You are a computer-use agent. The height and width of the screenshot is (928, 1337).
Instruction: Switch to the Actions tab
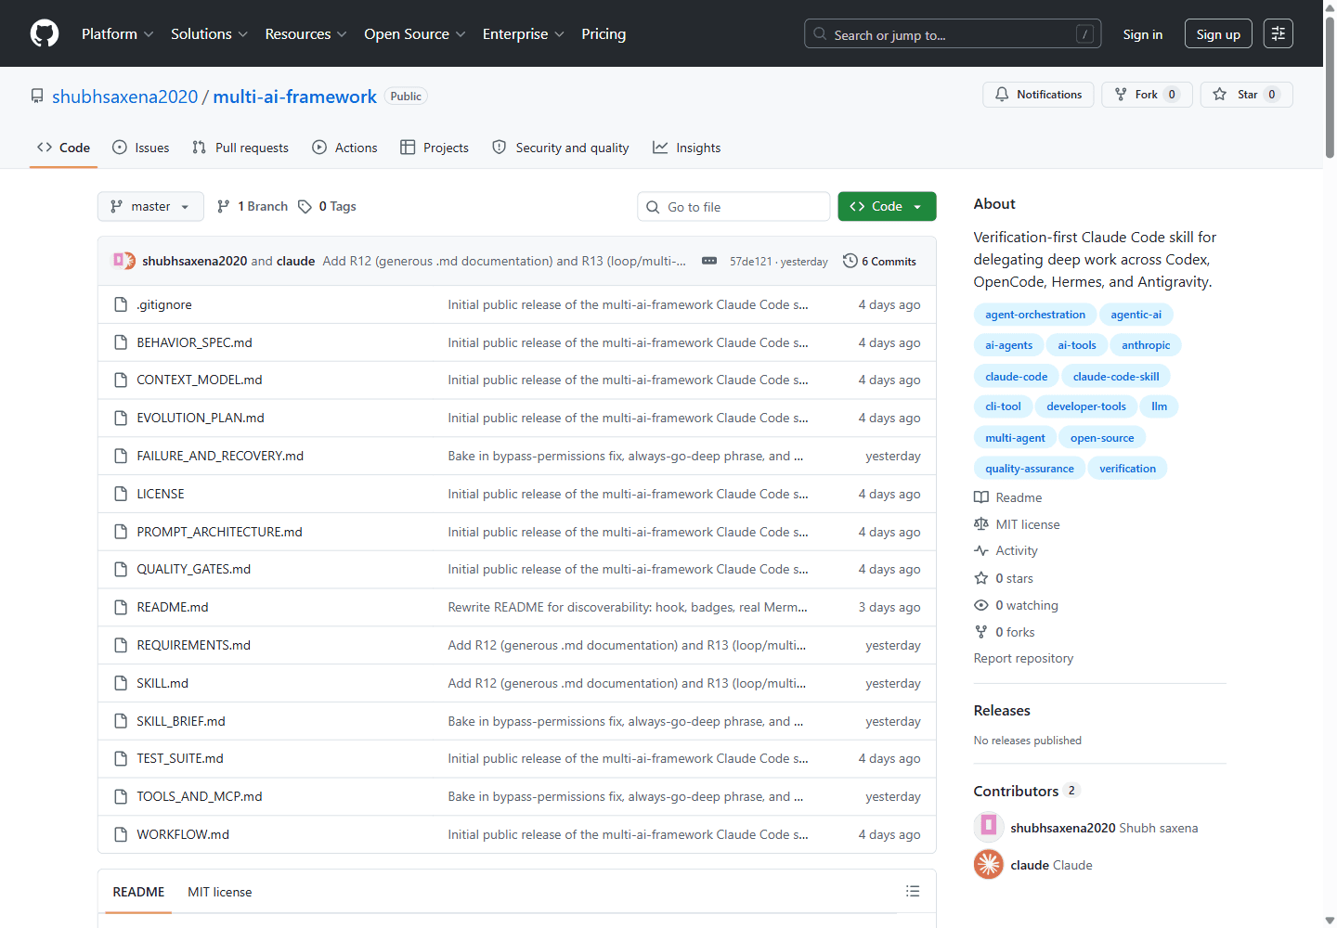[x=345, y=148]
